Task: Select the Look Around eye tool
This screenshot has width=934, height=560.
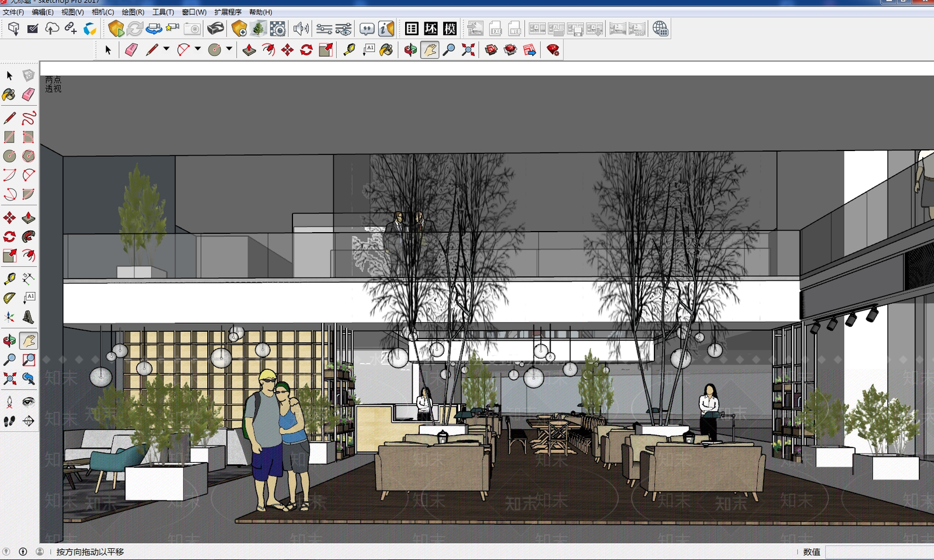Action: coord(29,402)
